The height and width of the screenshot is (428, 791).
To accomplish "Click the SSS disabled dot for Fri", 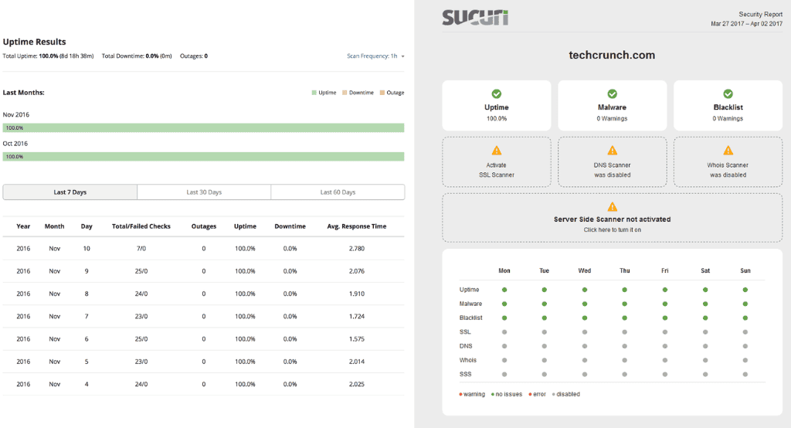I will click(665, 375).
